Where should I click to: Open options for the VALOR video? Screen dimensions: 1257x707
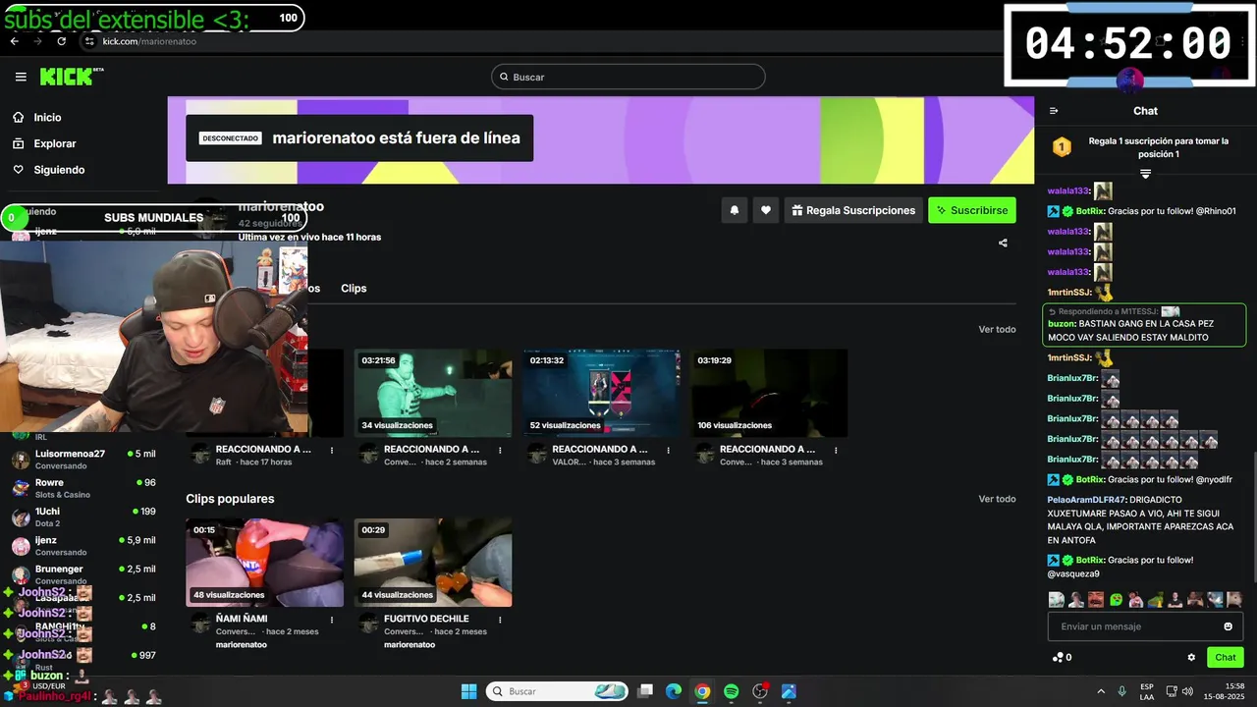point(668,450)
